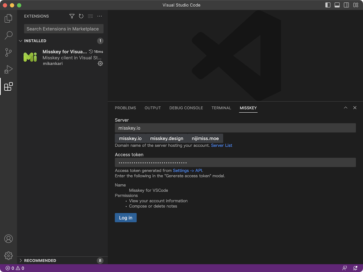The height and width of the screenshot is (272, 363).
Task: Open the Server List link
Action: (x=222, y=146)
